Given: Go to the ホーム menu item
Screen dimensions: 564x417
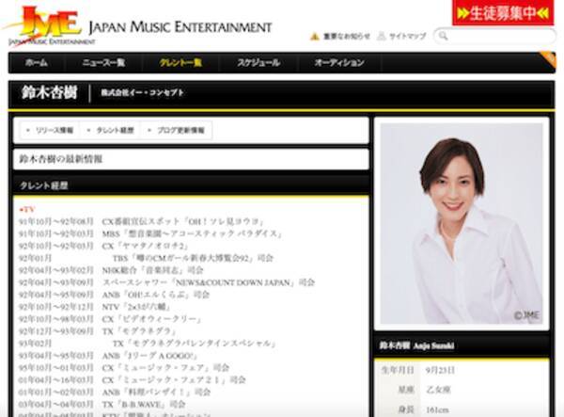Looking at the screenshot, I should pyautogui.click(x=37, y=63).
